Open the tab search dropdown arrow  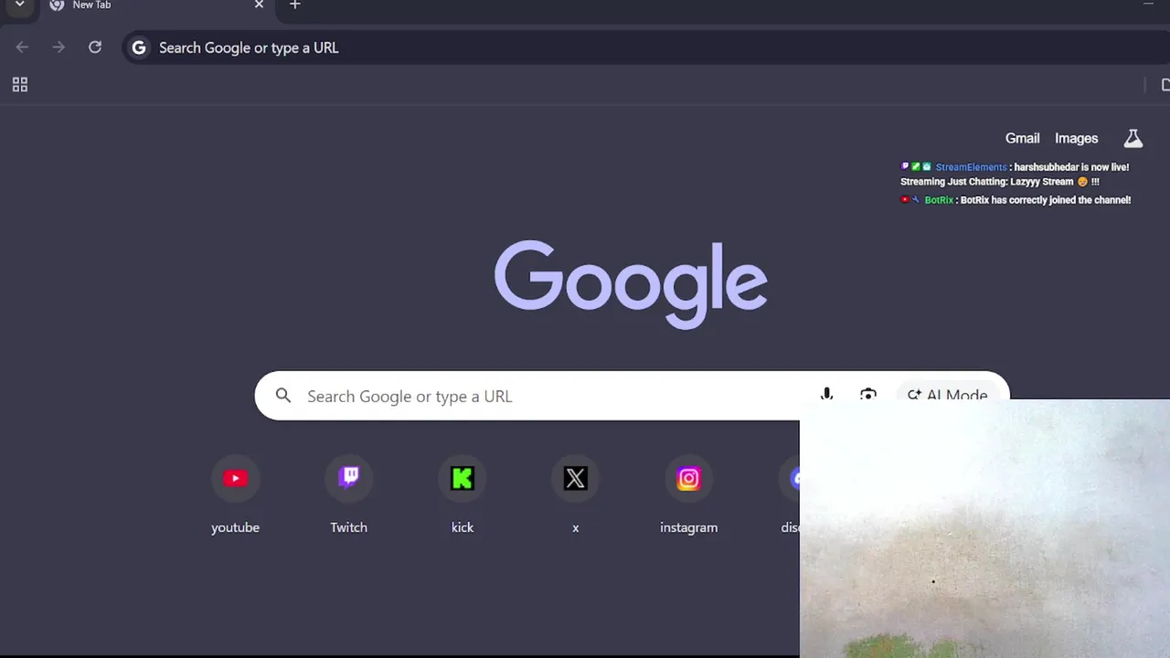point(19,5)
